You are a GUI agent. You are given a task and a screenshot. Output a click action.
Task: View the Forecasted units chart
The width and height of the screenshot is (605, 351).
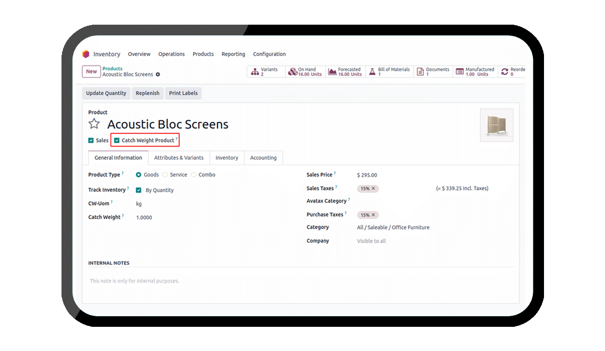click(x=345, y=72)
